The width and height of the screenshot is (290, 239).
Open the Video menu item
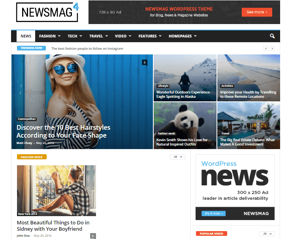pyautogui.click(x=121, y=36)
